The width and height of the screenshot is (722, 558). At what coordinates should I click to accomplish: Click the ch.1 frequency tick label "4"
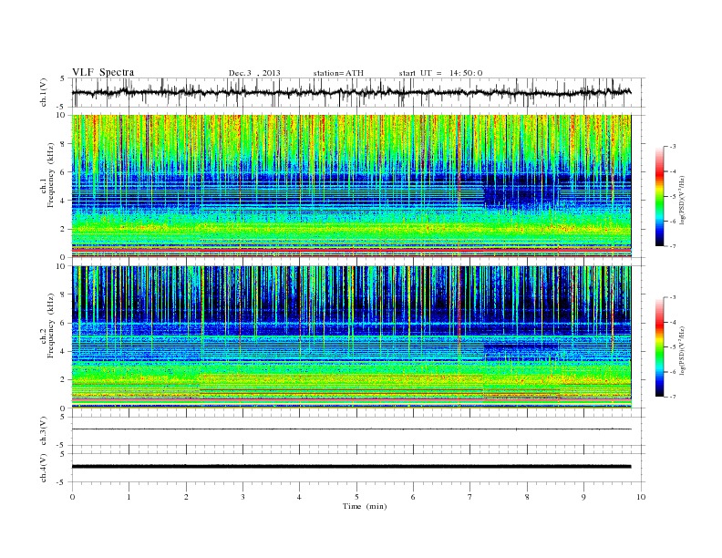(x=63, y=201)
